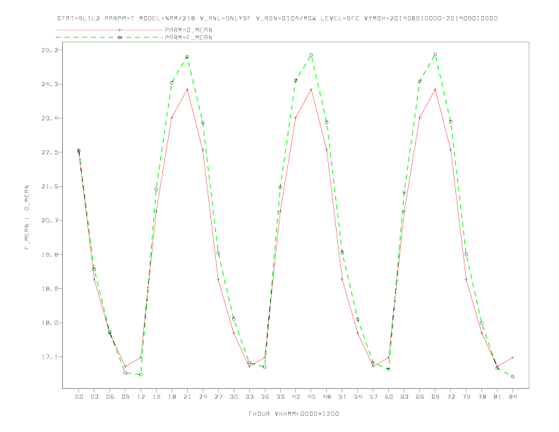The image size is (559, 432).
Task: Click the x-axis tick label 15
Action: pos(156,397)
